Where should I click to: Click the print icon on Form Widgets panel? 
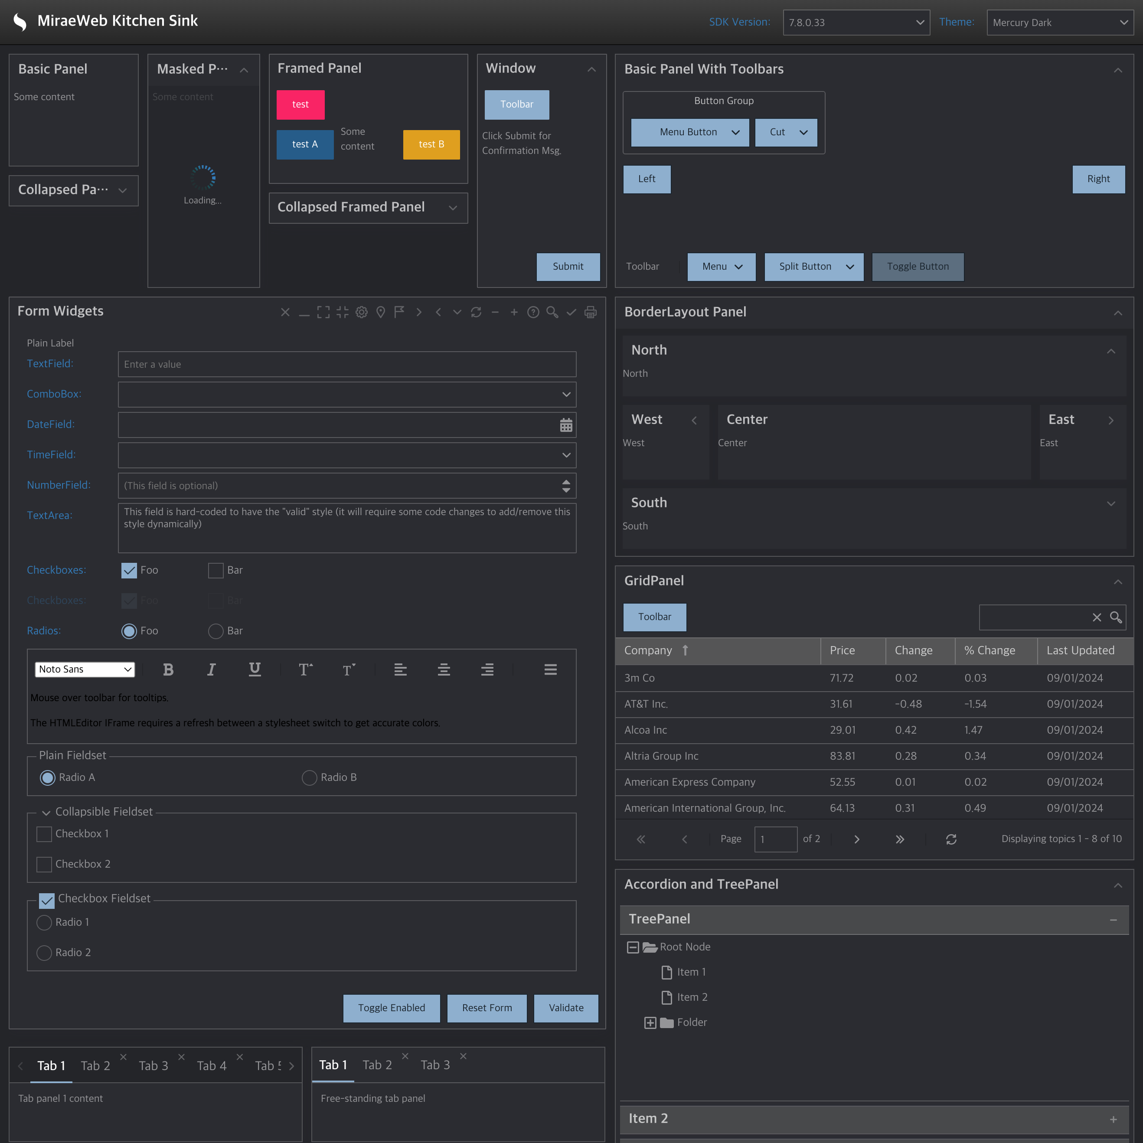click(590, 312)
